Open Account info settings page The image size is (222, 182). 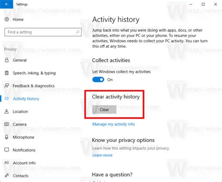24,163
